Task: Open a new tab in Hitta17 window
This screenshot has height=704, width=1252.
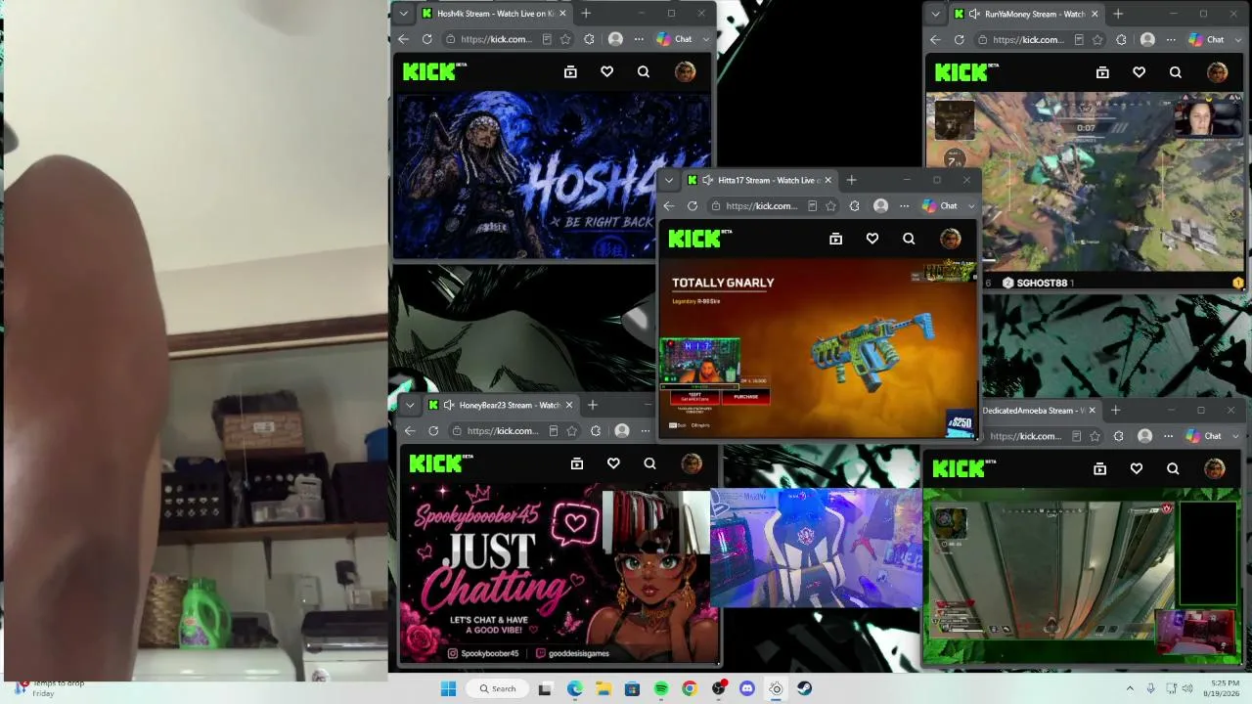Action: (x=851, y=180)
